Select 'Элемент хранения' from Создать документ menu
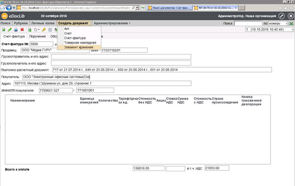The image size is (295, 186). (x=79, y=47)
